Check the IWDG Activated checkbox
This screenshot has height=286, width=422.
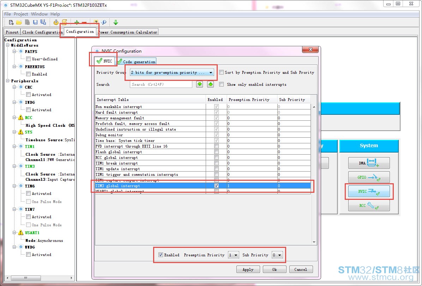28,109
